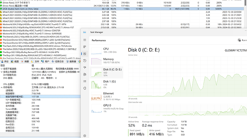Open the 文件 tab
Screen dimensions: 247x138
[x=35, y=61]
